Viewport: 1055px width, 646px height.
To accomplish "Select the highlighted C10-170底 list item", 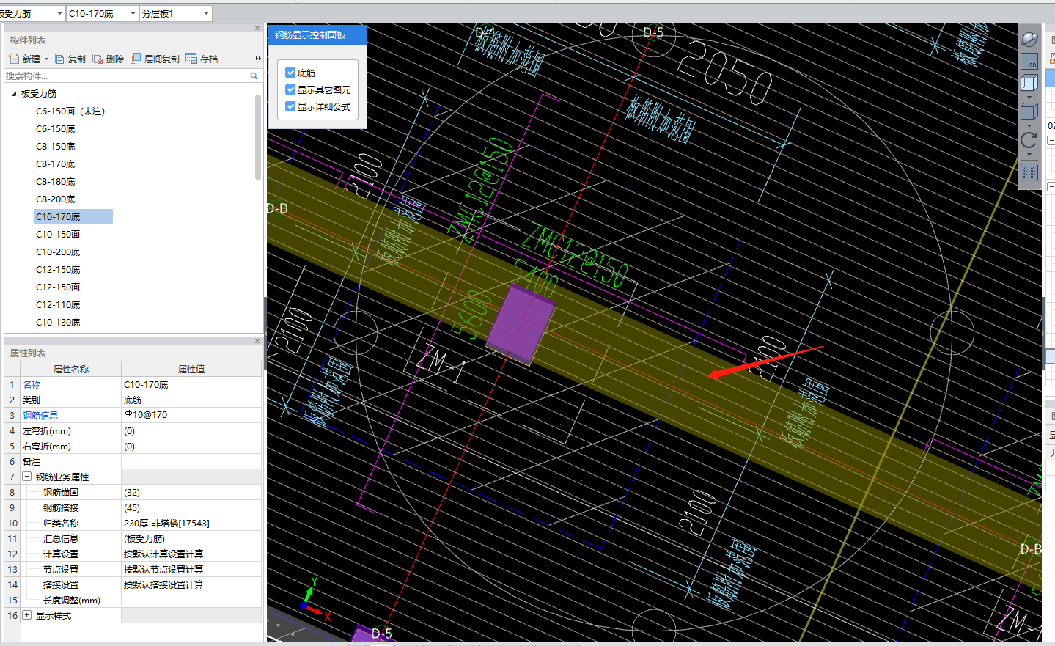I will click(x=73, y=217).
